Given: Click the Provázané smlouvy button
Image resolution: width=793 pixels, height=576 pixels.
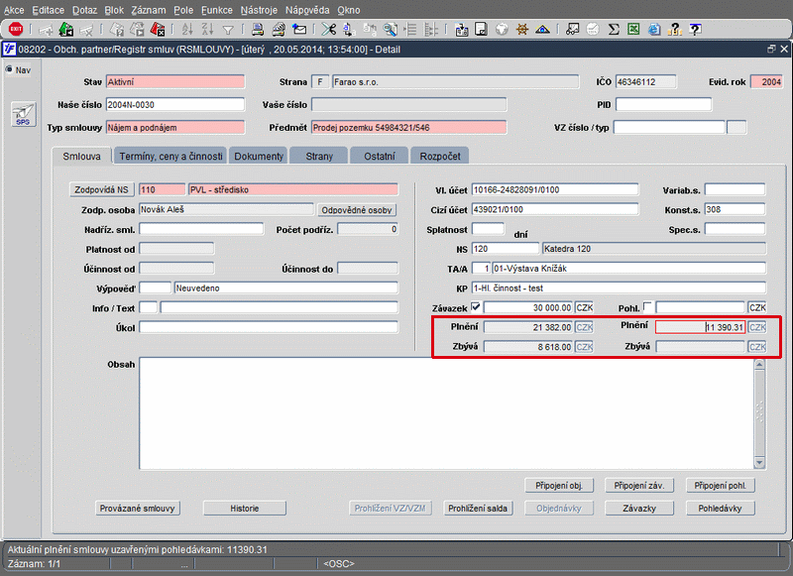Looking at the screenshot, I should click(138, 508).
